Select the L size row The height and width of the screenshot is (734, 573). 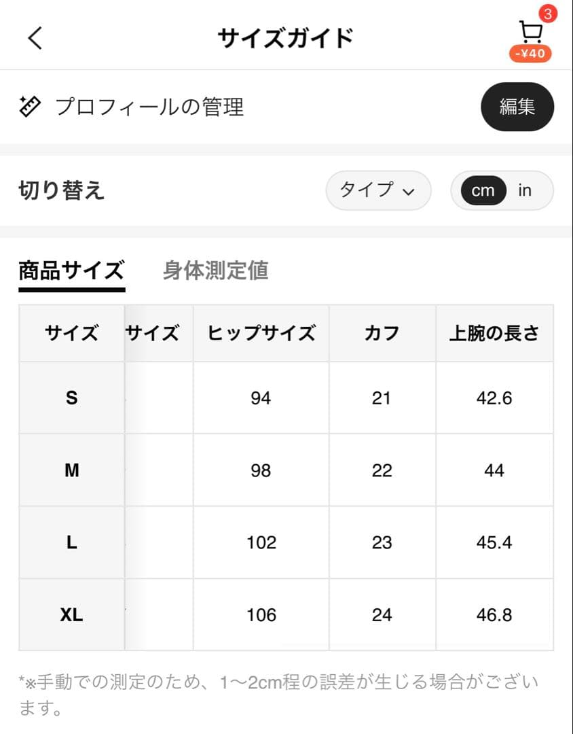71,542
